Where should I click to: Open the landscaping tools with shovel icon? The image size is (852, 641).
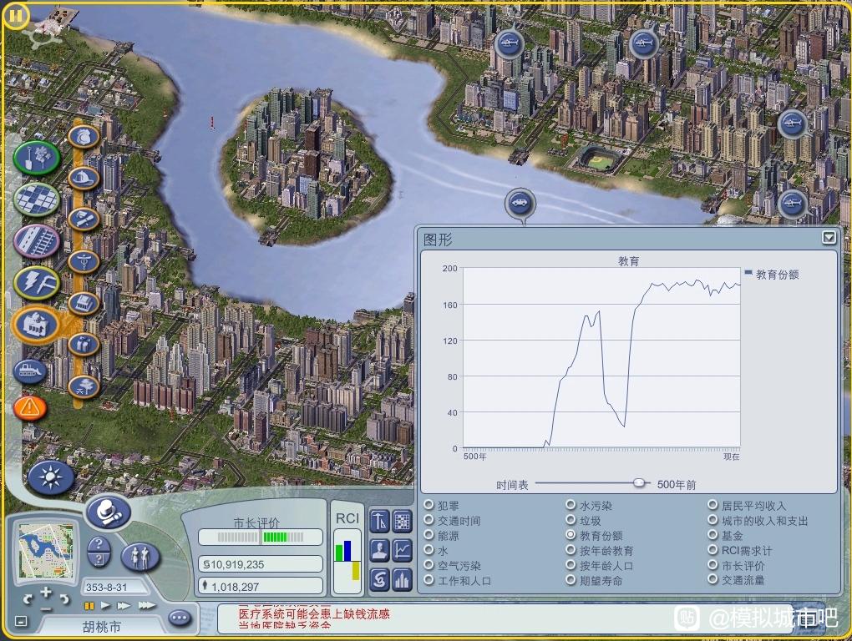(x=36, y=156)
